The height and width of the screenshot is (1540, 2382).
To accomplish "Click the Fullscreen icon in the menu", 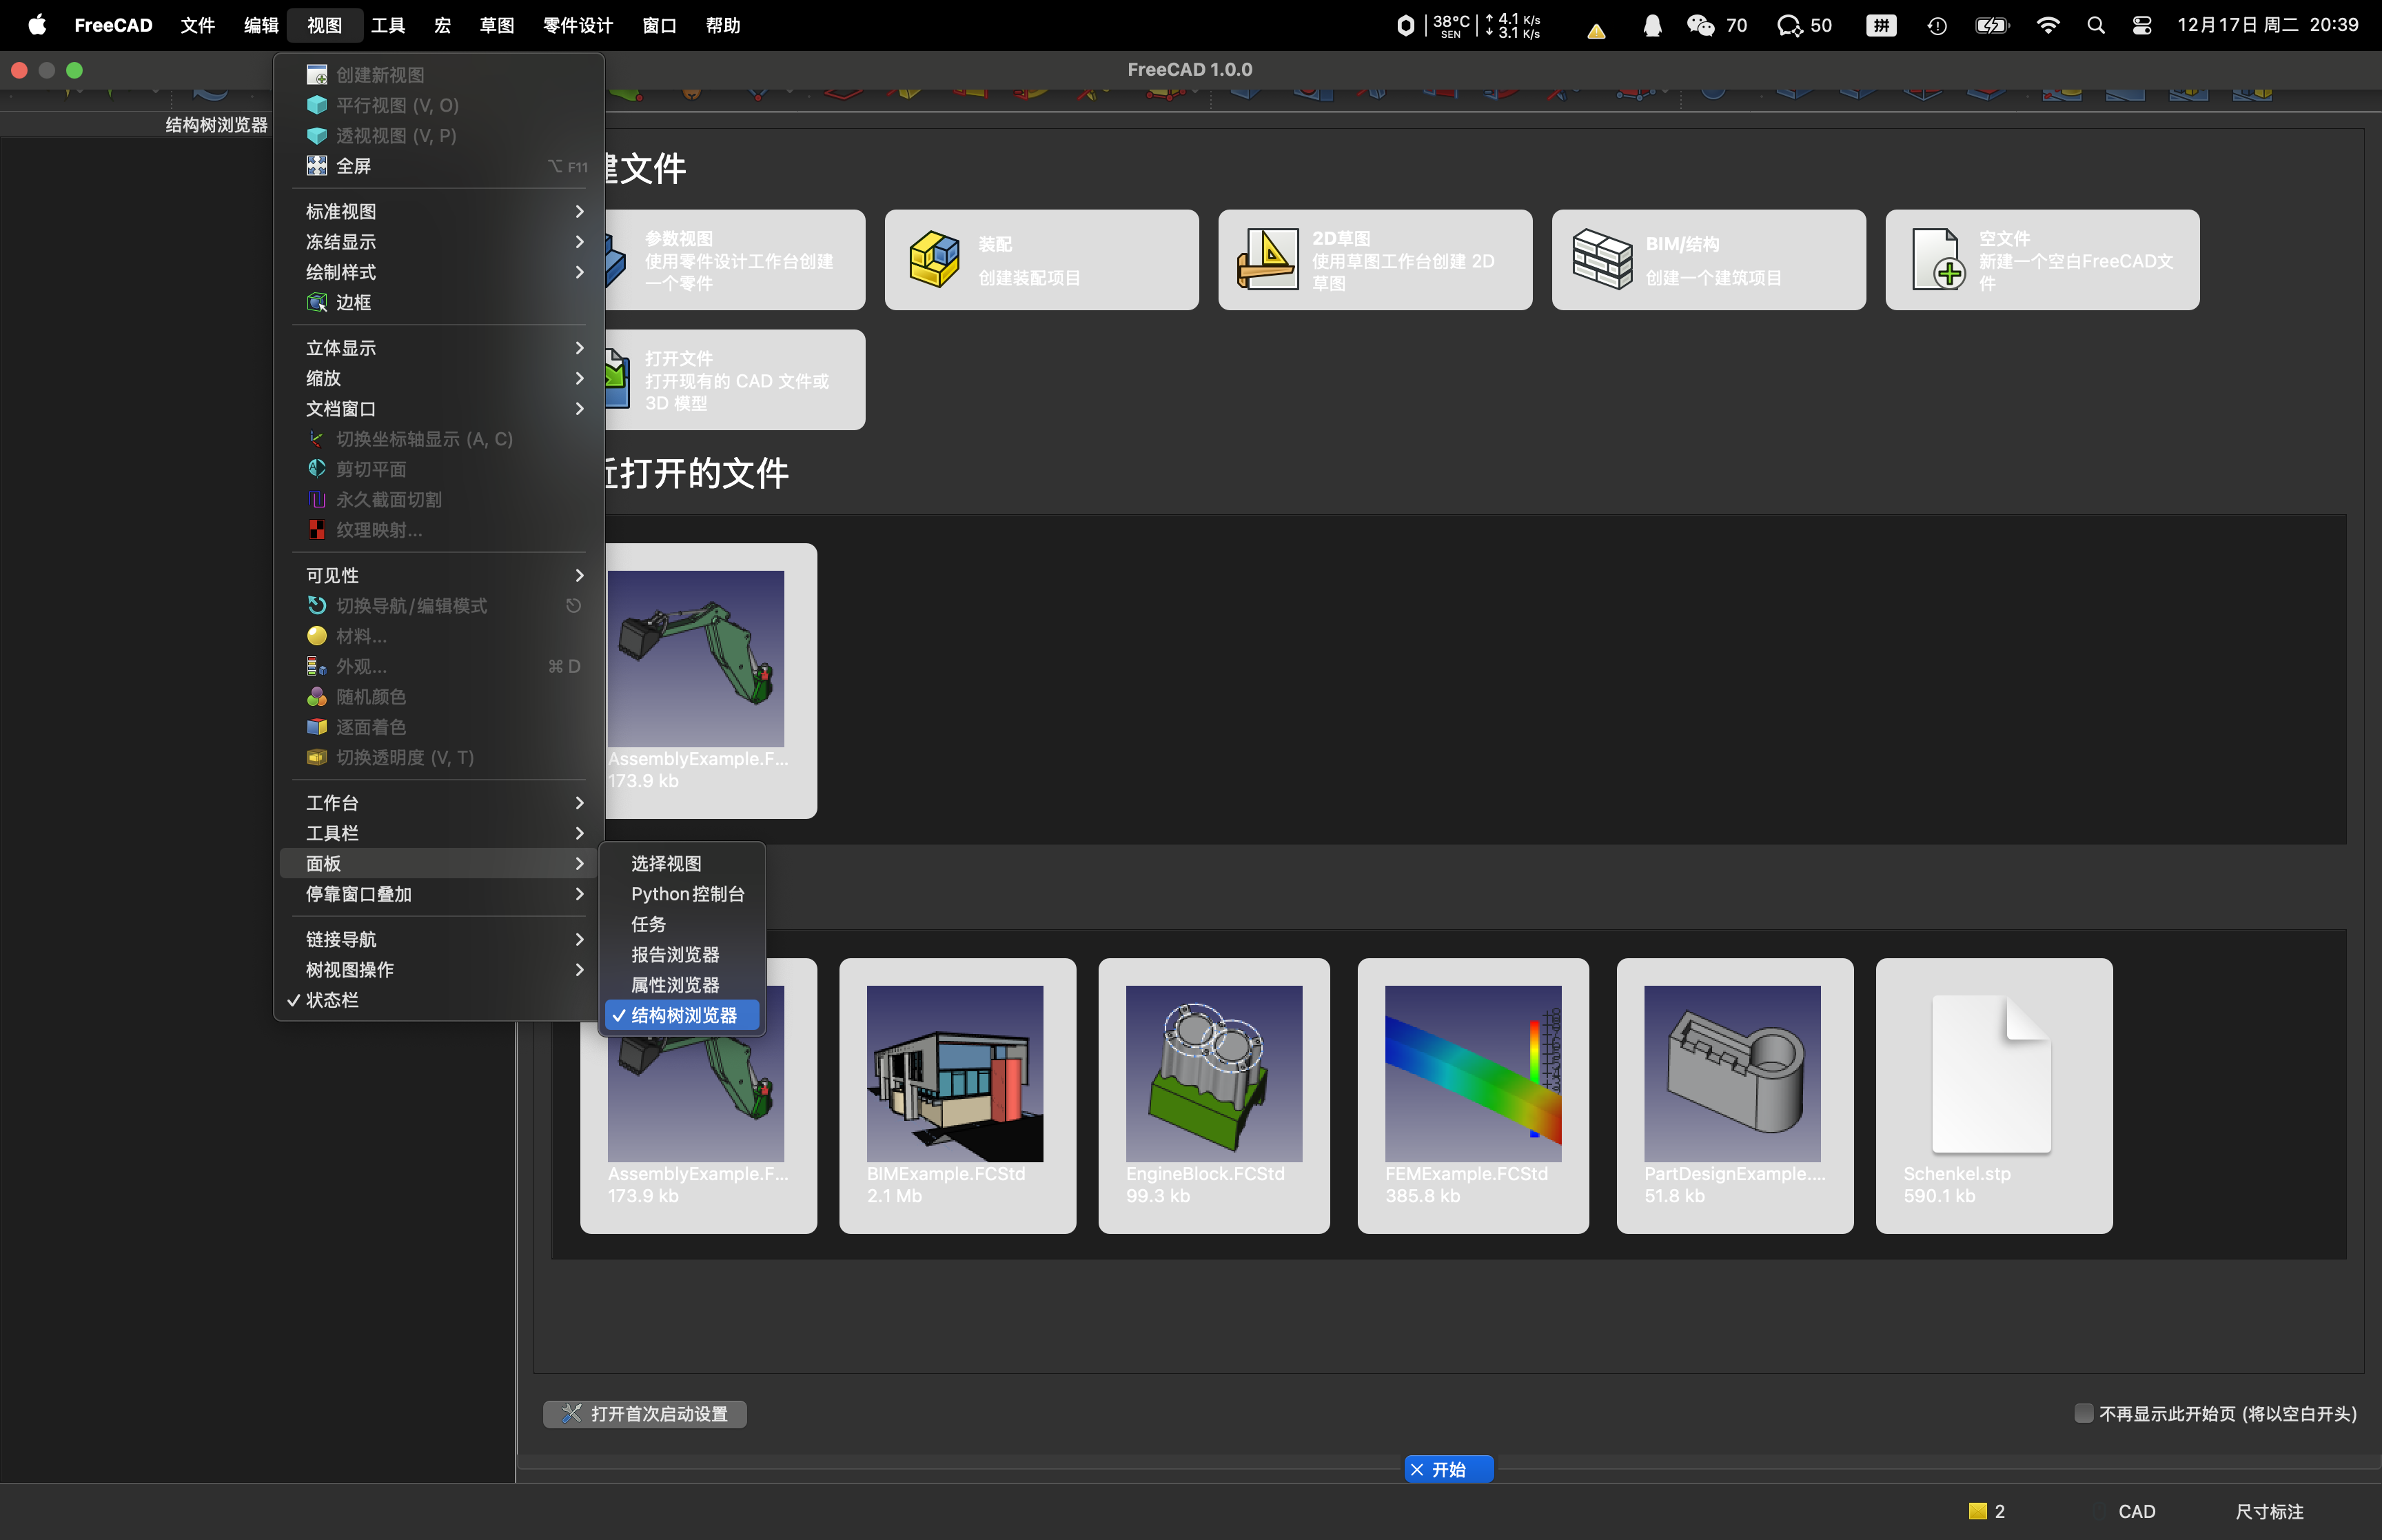I will [317, 165].
